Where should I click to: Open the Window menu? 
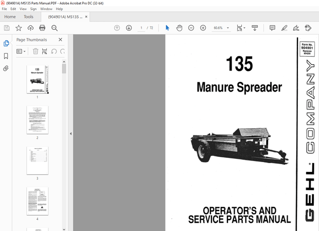(x=46, y=9)
